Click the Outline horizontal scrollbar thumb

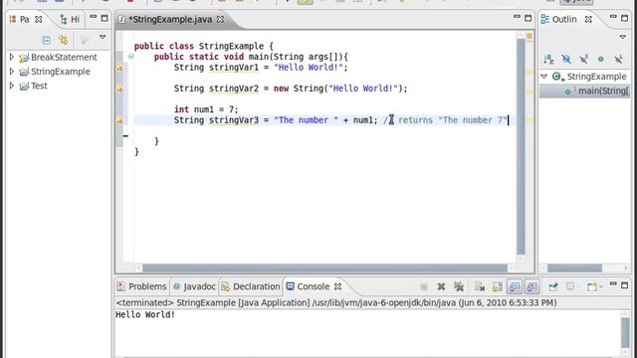574,268
